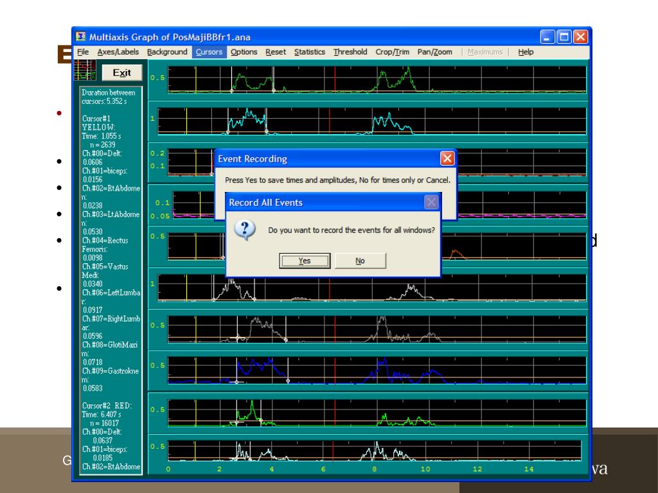Open the Crop/Trim menu
Screen dimensions: 658x493
(393, 52)
